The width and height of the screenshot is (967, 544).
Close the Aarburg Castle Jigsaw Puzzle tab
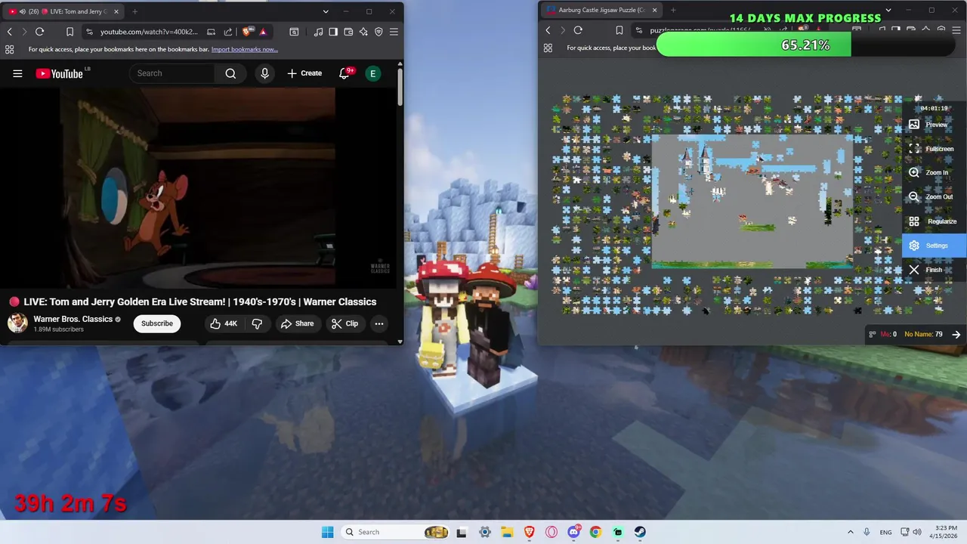pos(654,11)
